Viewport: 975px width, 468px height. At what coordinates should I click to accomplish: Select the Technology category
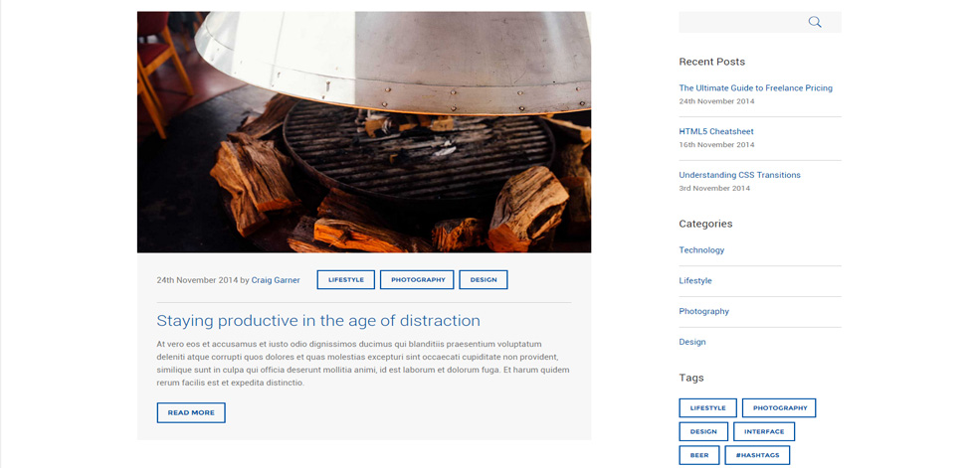pyautogui.click(x=701, y=250)
